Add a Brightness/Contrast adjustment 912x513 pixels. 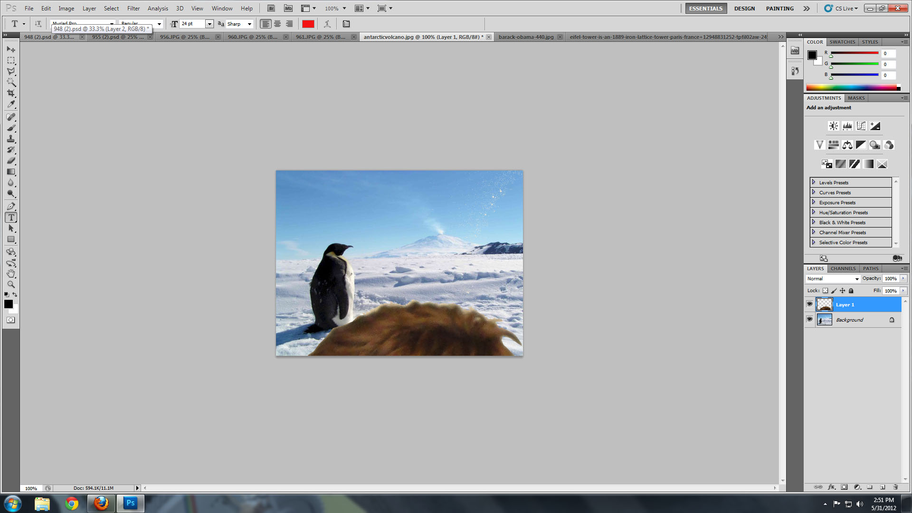click(834, 126)
